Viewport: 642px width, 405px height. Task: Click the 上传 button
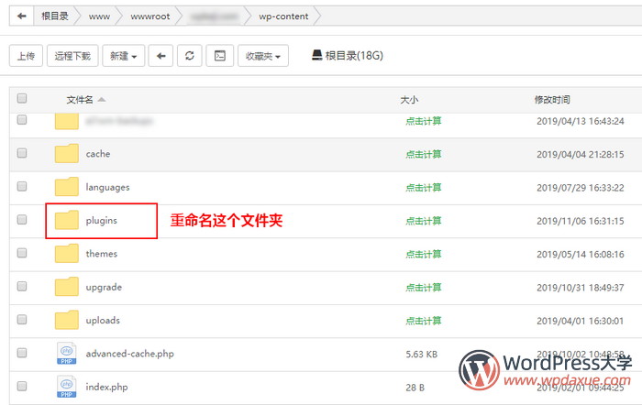(26, 56)
